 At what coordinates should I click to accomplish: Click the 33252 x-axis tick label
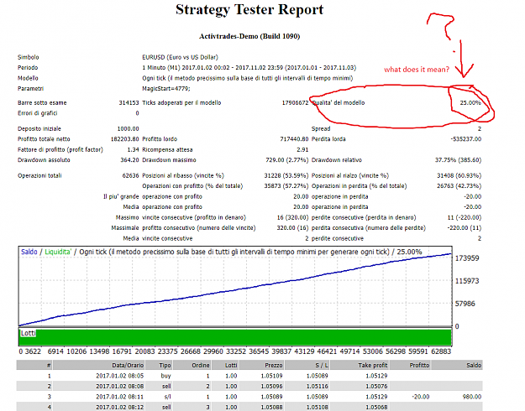236,351
